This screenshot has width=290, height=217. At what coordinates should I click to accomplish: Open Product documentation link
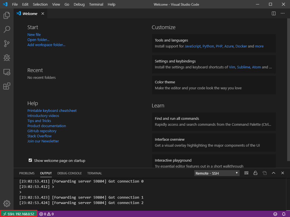[x=47, y=126]
